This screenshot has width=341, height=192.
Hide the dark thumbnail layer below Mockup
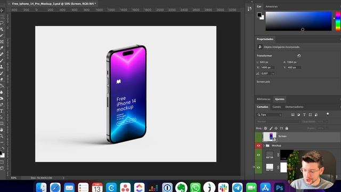coord(258,155)
